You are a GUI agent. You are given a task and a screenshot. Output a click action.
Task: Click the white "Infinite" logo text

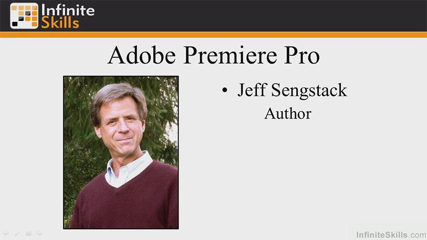click(x=68, y=10)
